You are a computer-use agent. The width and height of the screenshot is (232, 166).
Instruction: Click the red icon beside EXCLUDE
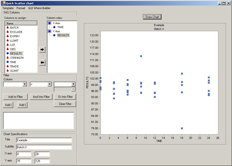[x=8, y=32]
